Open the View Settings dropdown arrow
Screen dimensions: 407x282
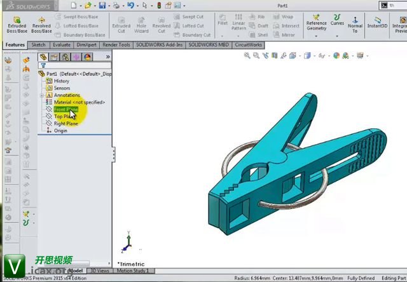368,56
